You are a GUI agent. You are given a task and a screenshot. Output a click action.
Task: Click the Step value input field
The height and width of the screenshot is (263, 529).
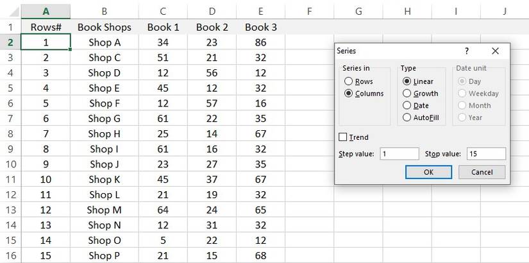399,154
